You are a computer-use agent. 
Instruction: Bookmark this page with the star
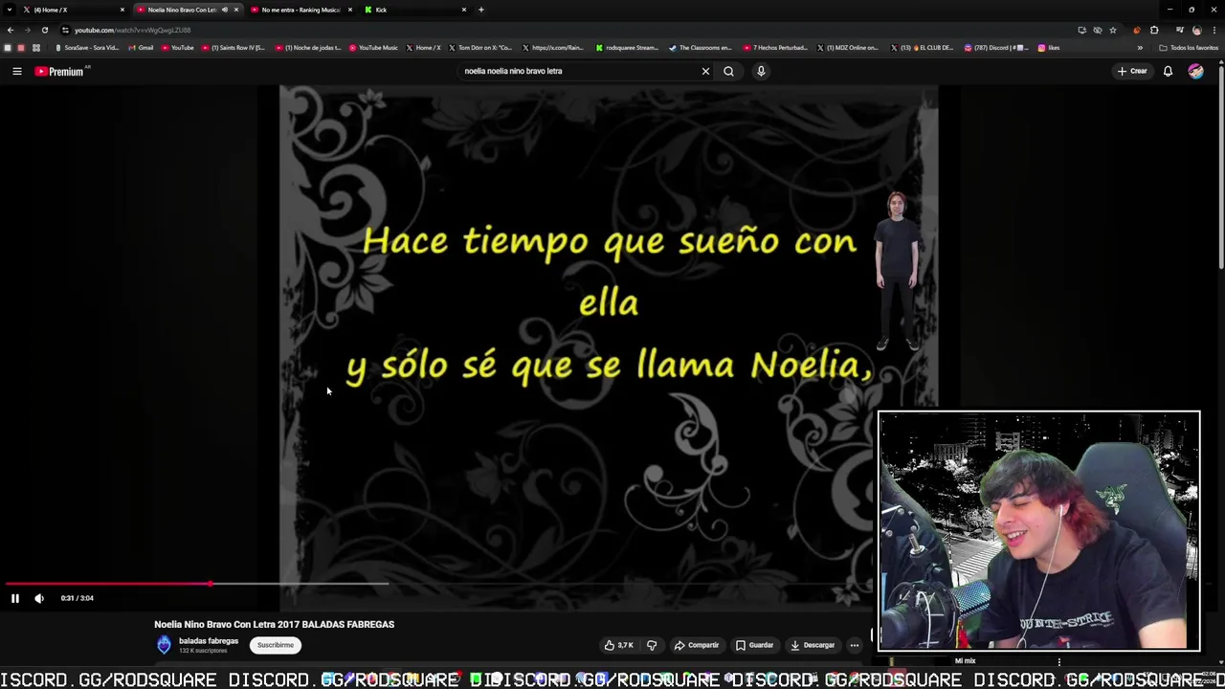pyautogui.click(x=1113, y=30)
